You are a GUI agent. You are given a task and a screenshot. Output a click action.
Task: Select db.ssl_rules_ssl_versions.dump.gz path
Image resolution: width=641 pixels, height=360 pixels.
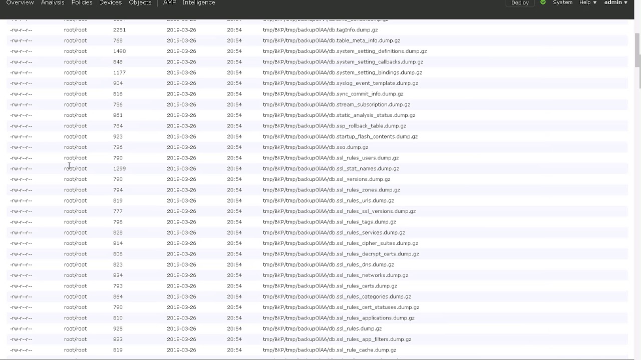[x=339, y=211]
